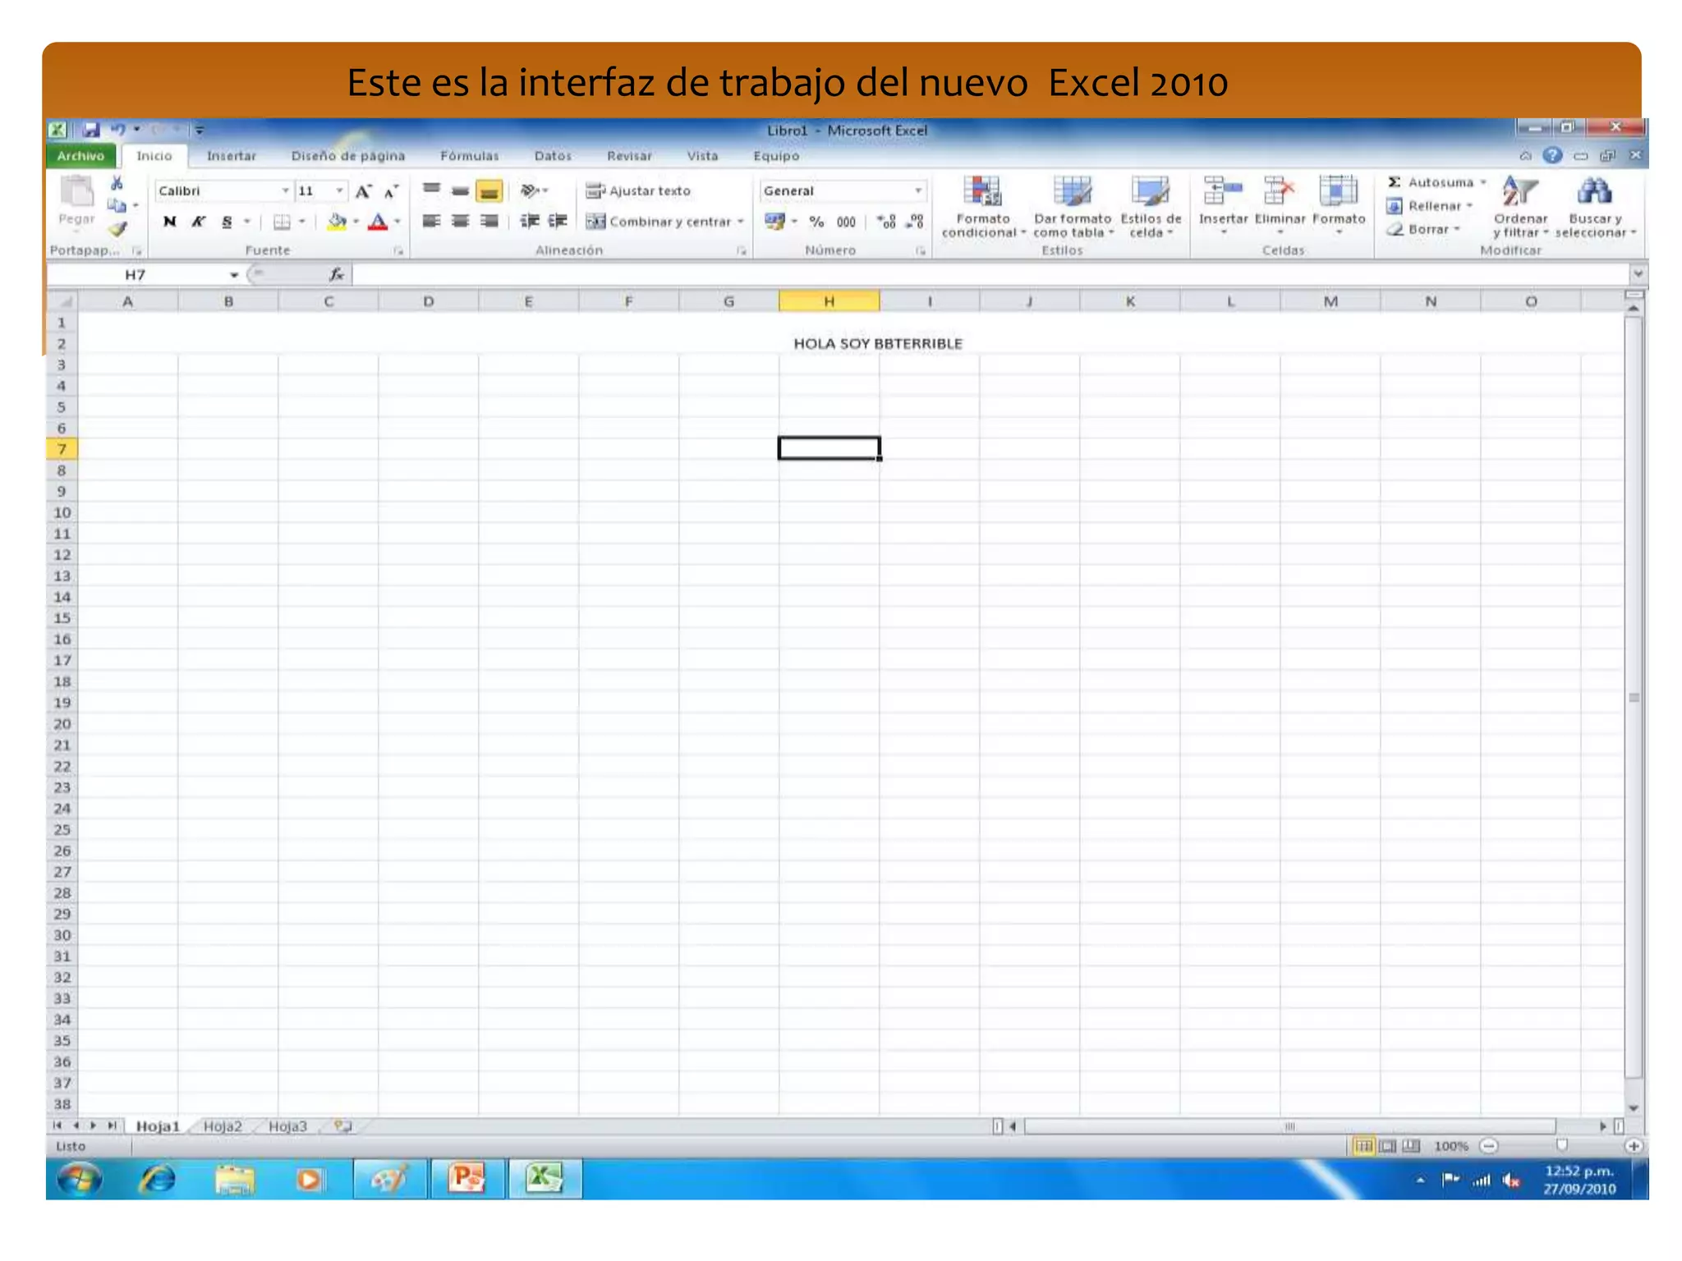Click the Autosuma button
Viewport: 1682px width, 1261px height.
click(1437, 182)
